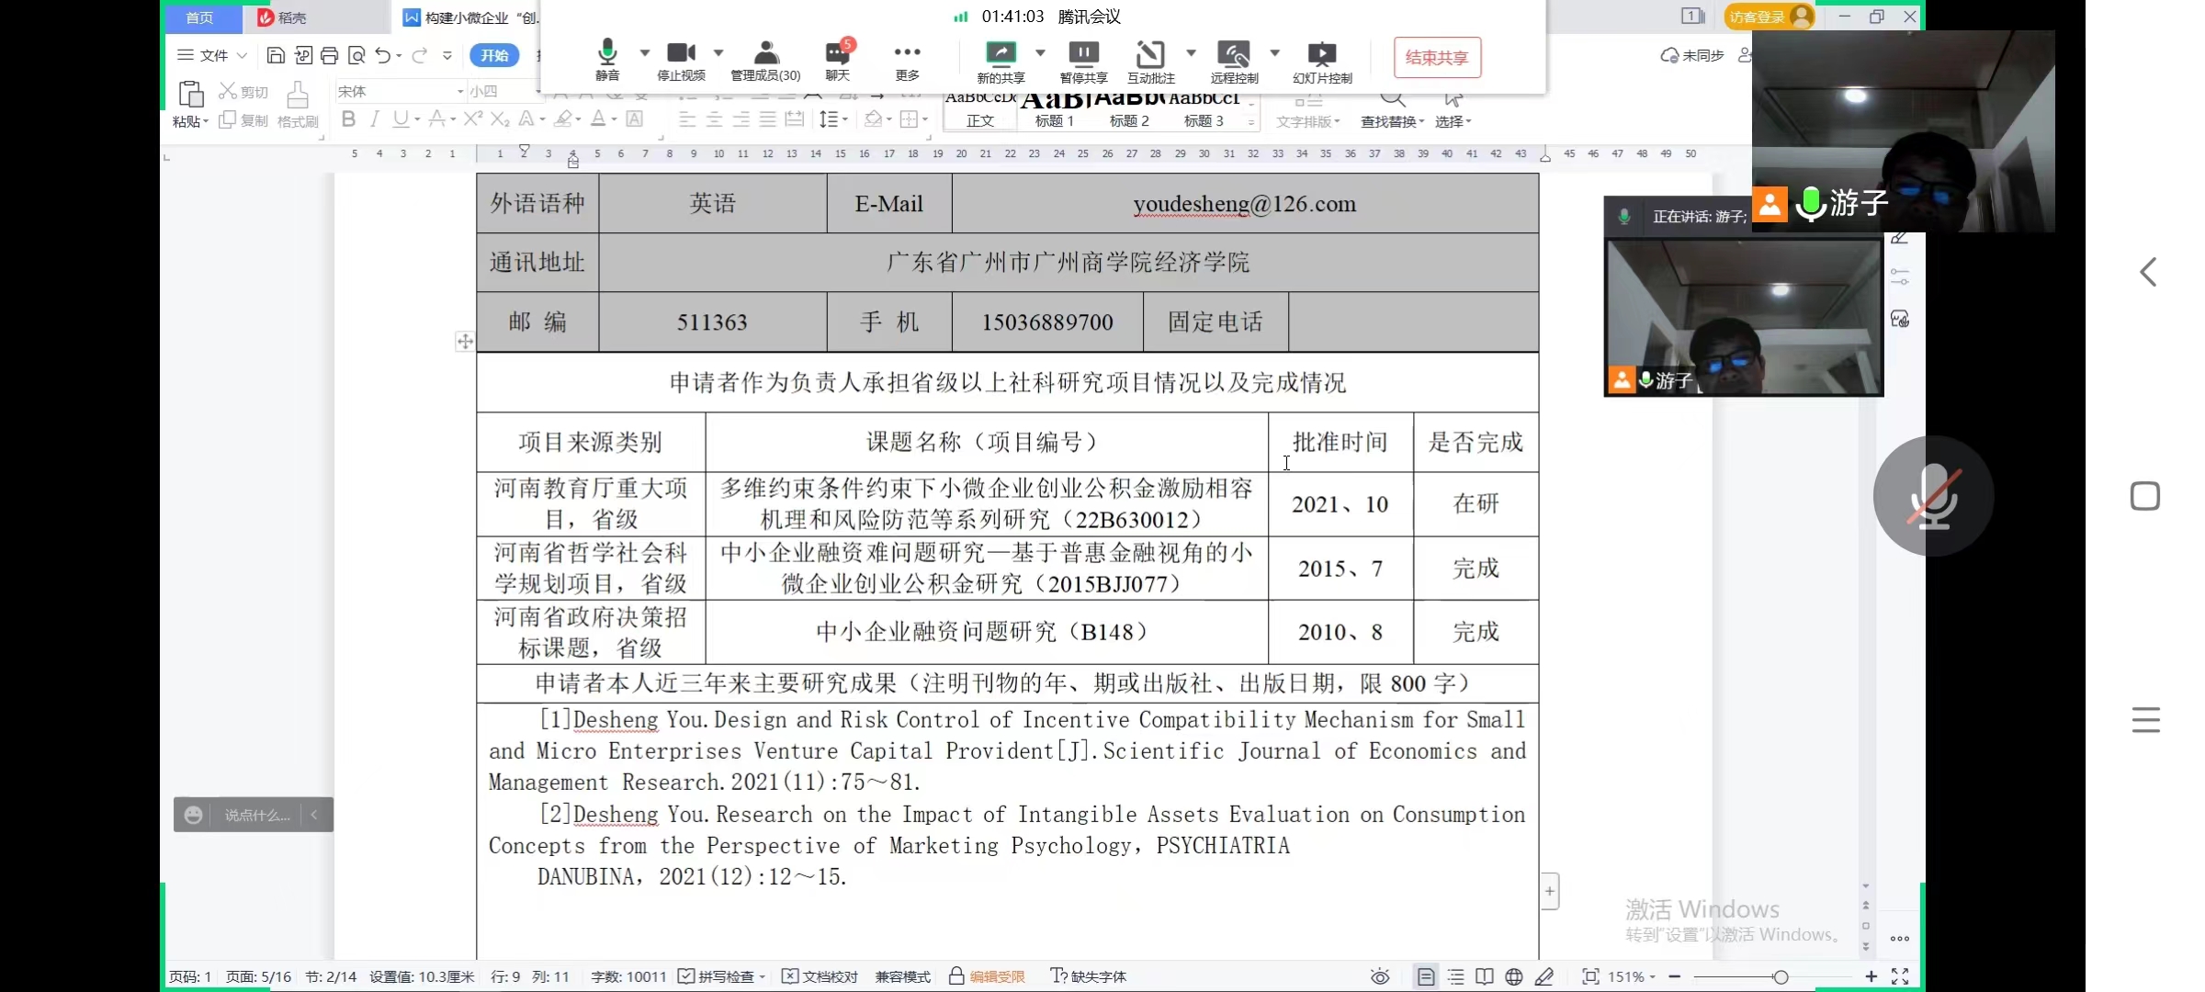Click 停止视频 to stop the camera
2205x992 pixels.
681,57
